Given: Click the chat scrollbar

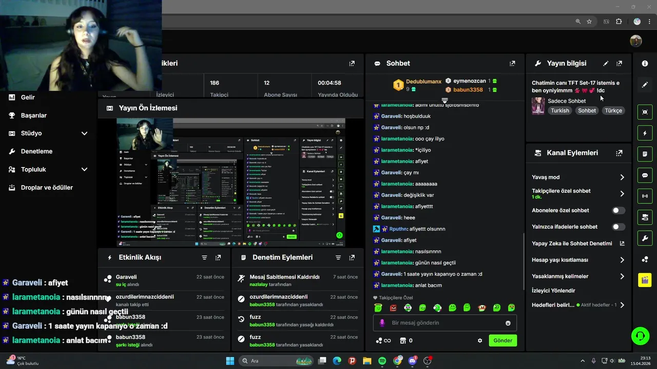Looking at the screenshot, I should click(x=523, y=262).
